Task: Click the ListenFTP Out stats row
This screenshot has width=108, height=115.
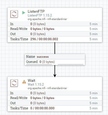Action: 55,34
